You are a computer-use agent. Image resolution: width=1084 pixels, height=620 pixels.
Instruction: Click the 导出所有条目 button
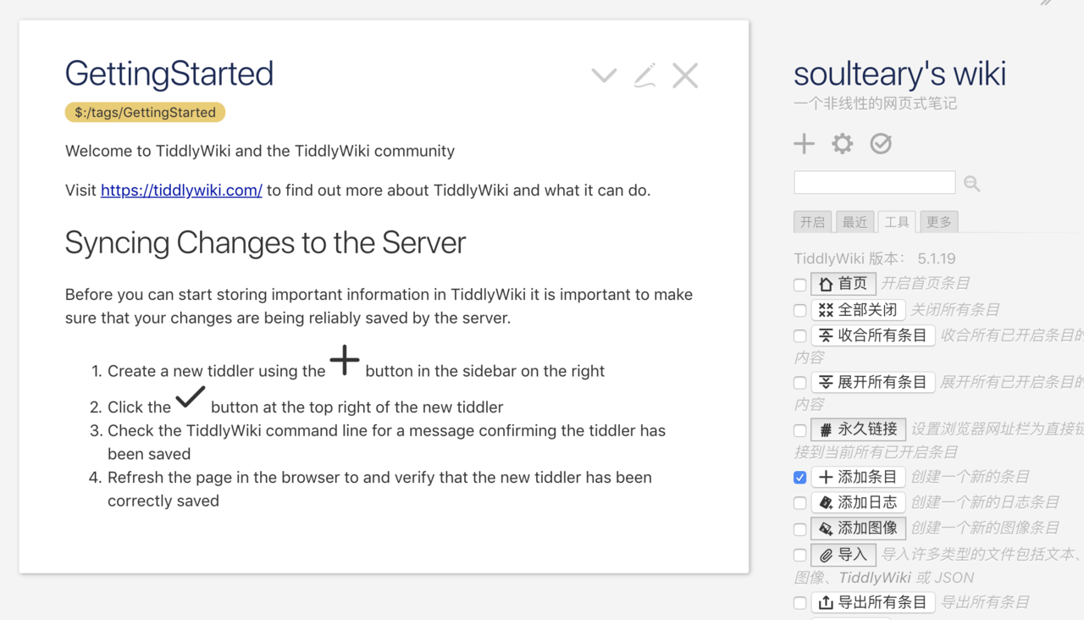point(873,602)
